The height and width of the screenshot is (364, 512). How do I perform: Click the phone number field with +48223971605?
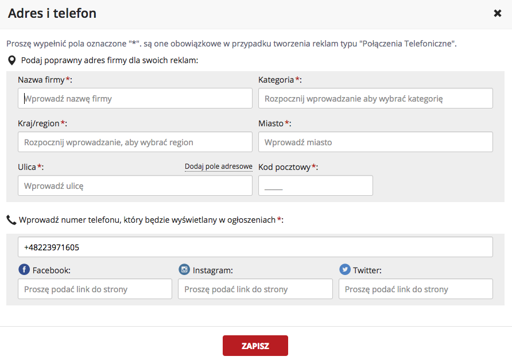pyautogui.click(x=255, y=247)
